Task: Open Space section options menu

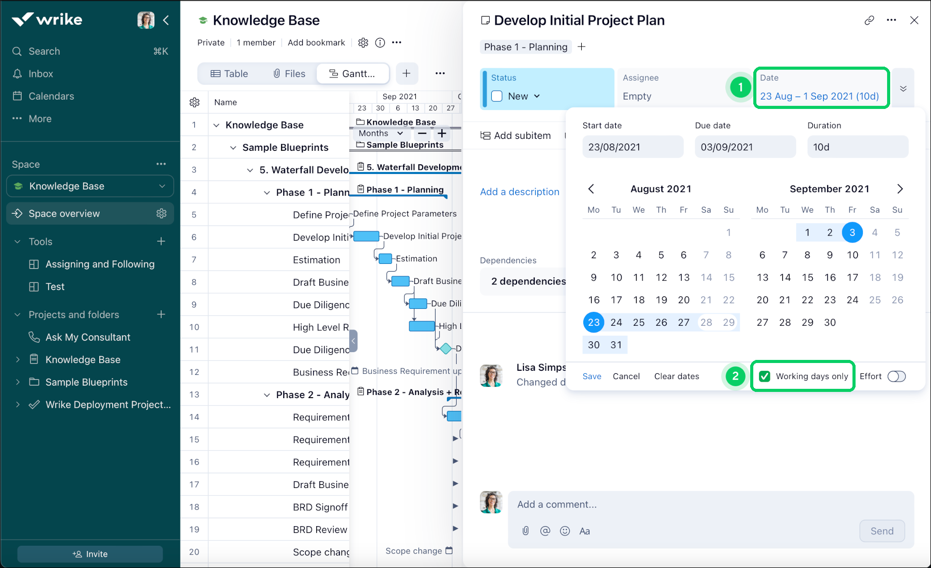Action: 161,164
